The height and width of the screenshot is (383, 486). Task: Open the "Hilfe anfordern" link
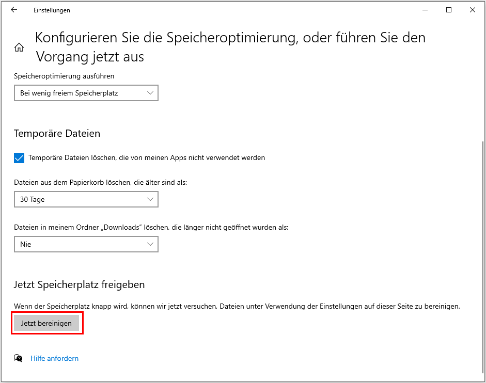click(54, 358)
